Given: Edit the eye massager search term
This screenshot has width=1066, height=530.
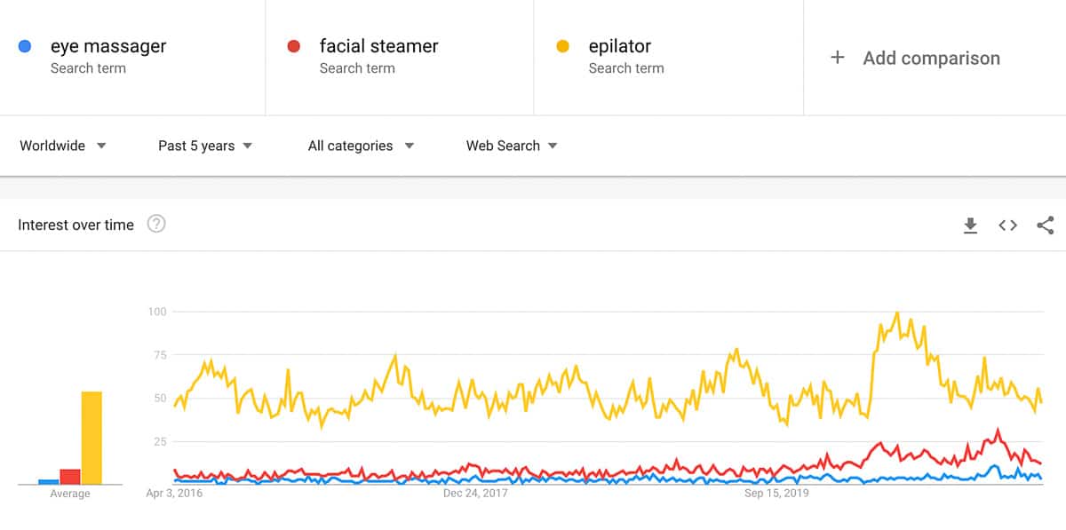Looking at the screenshot, I should coord(108,46).
